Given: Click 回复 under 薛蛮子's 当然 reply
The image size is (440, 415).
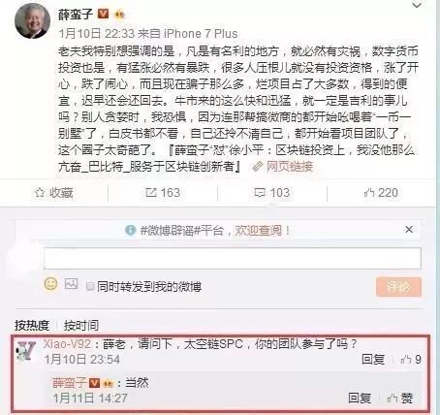Looking at the screenshot, I should point(360,398).
